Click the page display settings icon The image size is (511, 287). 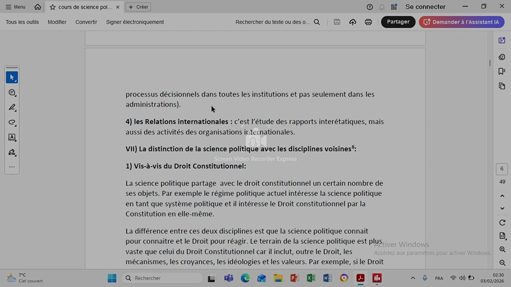pyautogui.click(x=502, y=236)
